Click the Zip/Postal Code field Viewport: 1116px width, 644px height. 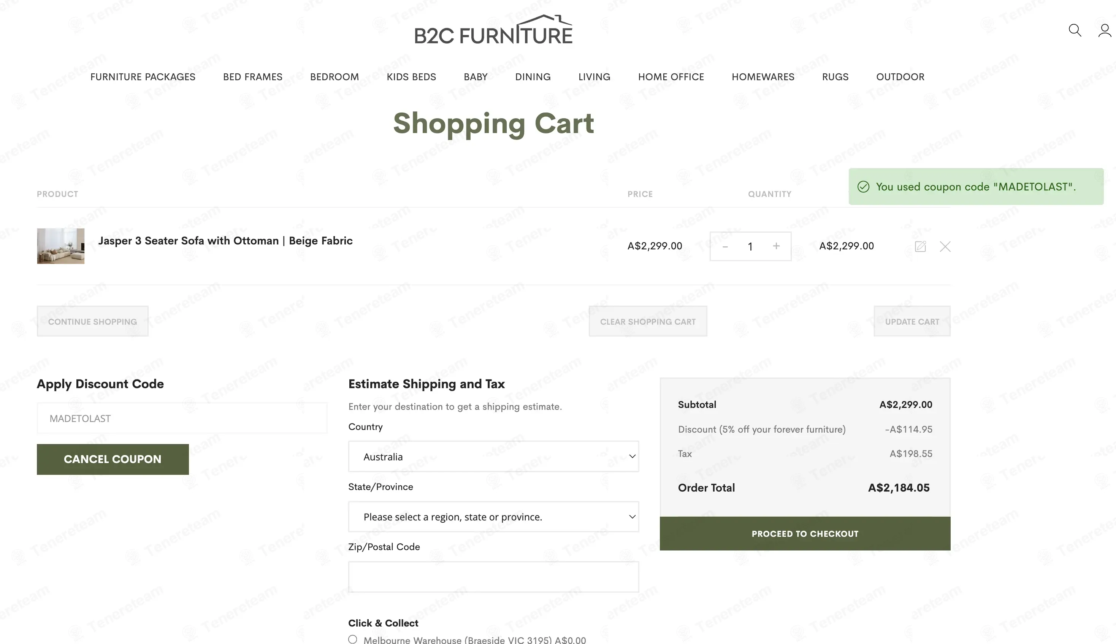click(x=493, y=577)
